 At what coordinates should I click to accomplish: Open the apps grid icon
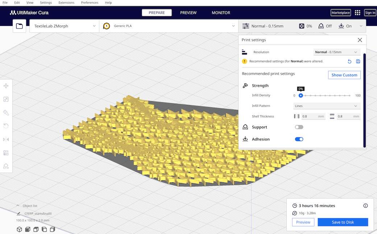coord(357,13)
